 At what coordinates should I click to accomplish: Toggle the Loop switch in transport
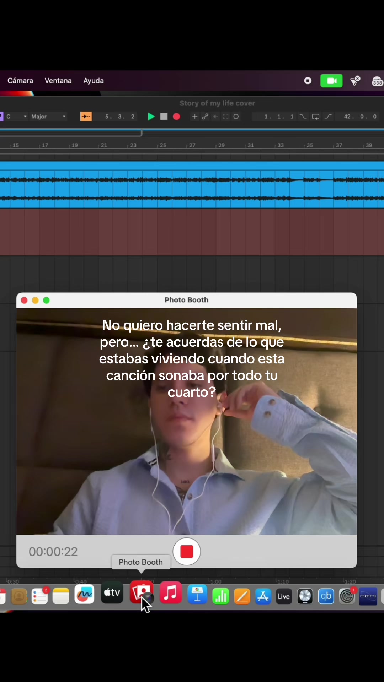coord(315,117)
